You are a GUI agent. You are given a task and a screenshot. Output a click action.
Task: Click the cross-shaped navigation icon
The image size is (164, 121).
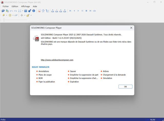22,15
